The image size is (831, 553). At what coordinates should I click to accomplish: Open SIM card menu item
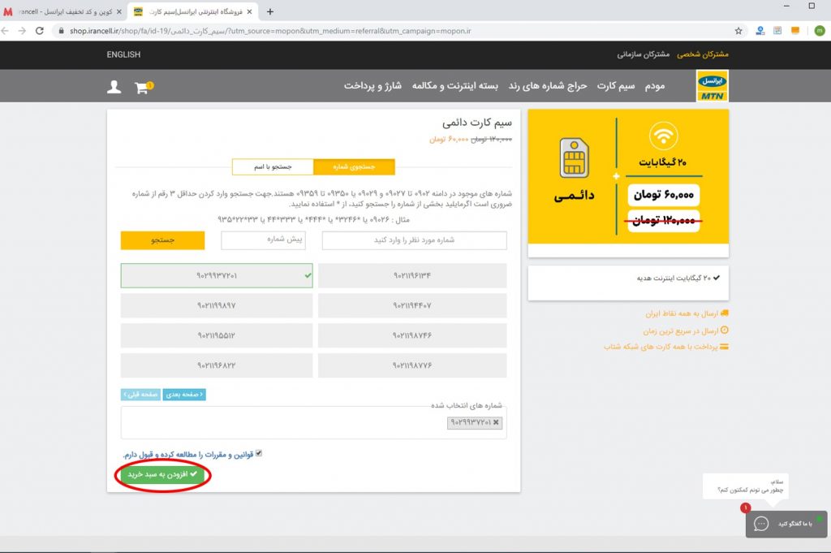click(616, 86)
